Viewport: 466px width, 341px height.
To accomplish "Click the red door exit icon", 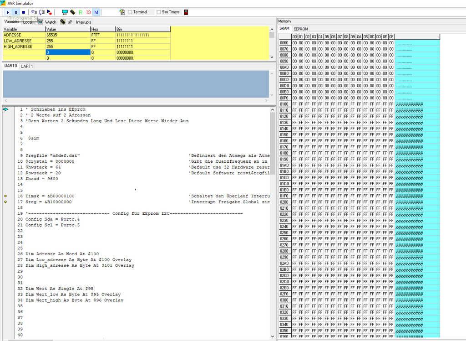I will coord(186,12).
